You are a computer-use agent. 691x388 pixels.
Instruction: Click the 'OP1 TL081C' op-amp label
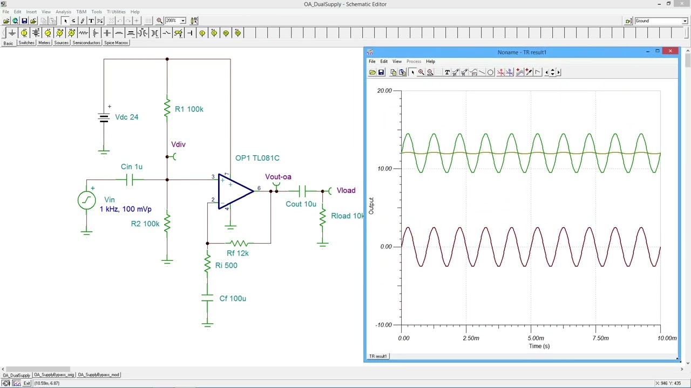(x=258, y=158)
